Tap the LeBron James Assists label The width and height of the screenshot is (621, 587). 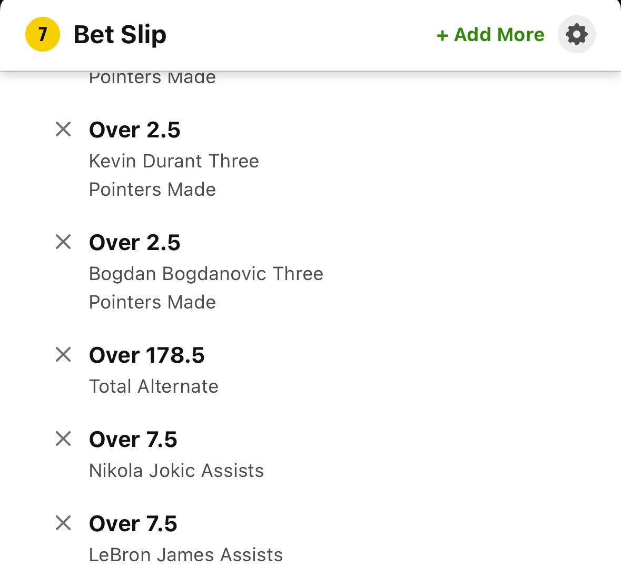pyautogui.click(x=186, y=555)
